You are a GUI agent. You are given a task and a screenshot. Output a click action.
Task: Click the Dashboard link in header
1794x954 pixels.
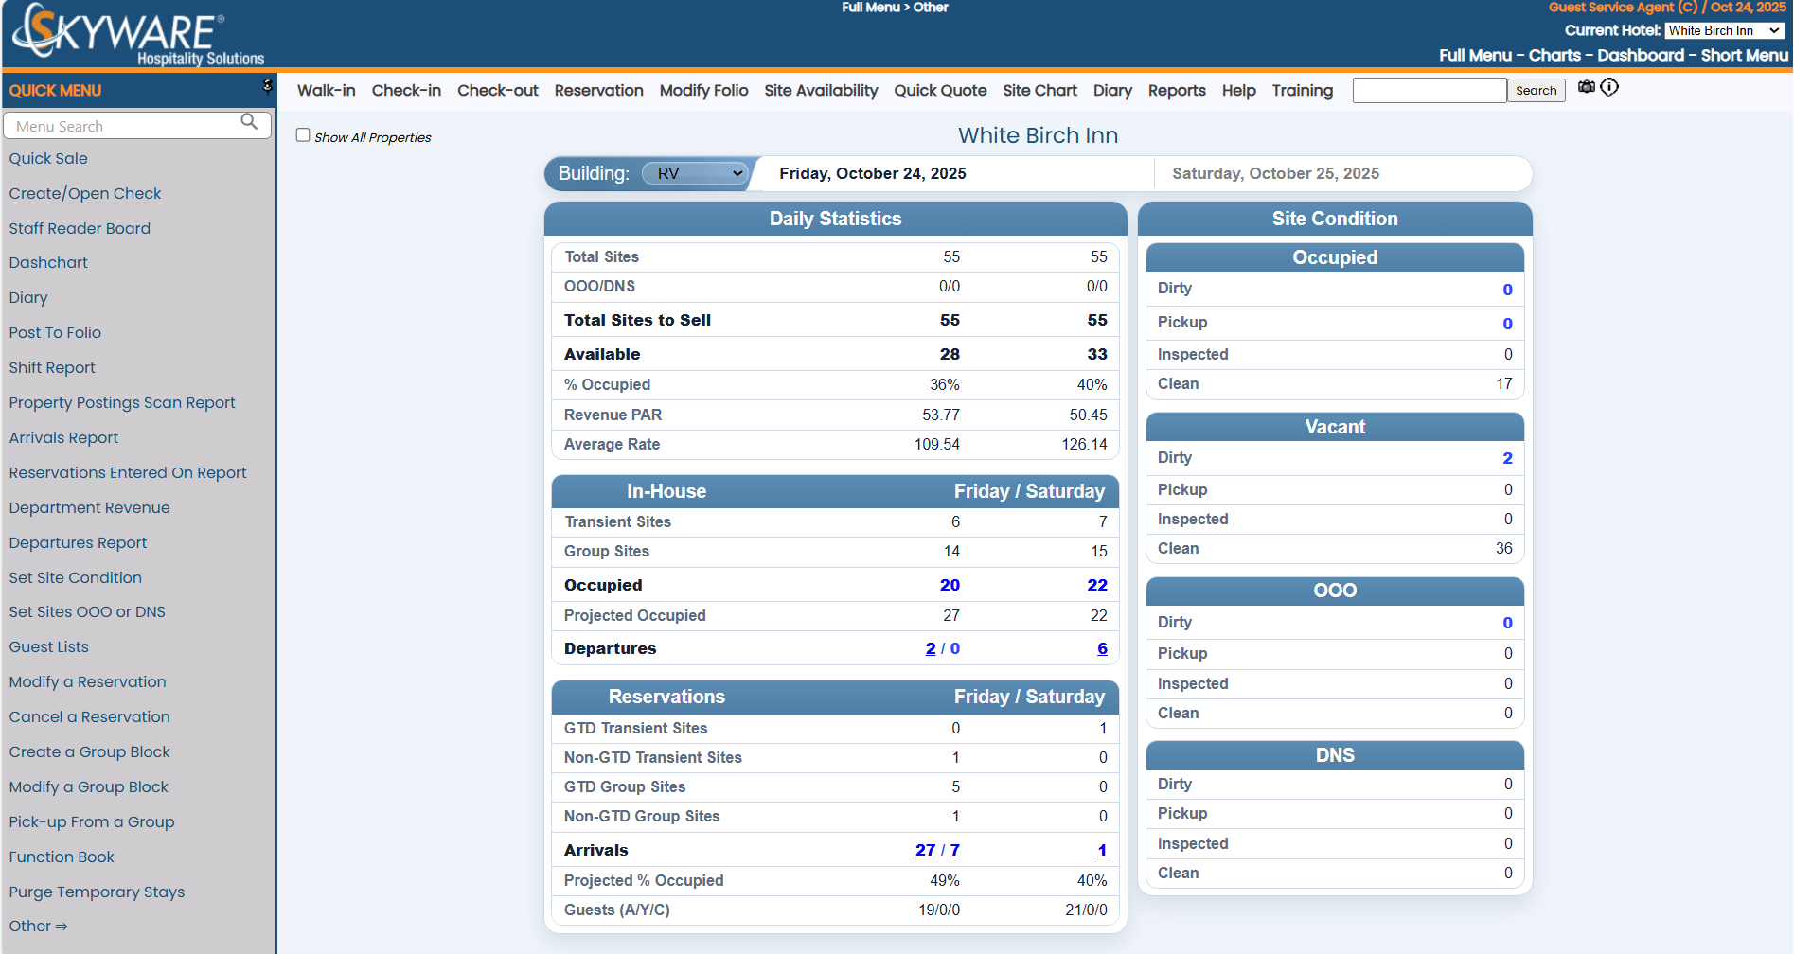(1640, 55)
